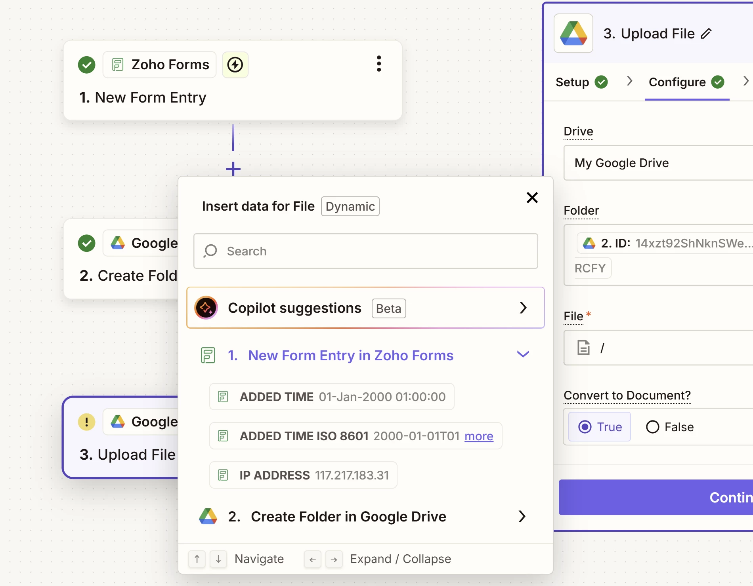
Task: Click the document icon in File field
Action: [583, 348]
